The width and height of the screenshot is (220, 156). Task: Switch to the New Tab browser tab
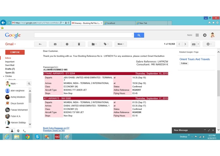point(152,23)
